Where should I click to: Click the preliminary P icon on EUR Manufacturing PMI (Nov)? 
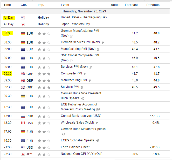98,49
